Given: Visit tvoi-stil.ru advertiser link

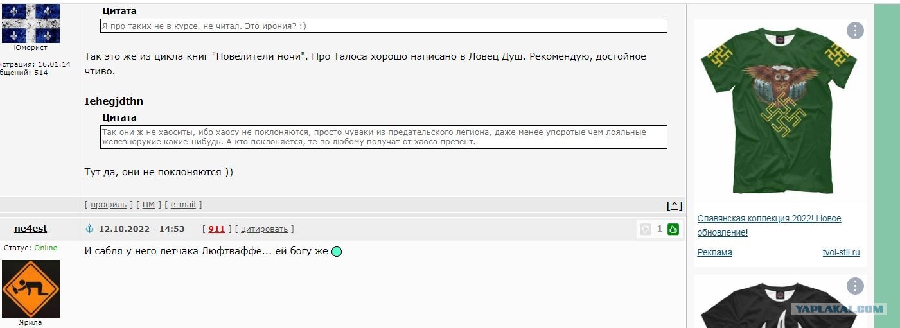Looking at the screenshot, I should coord(841,252).
